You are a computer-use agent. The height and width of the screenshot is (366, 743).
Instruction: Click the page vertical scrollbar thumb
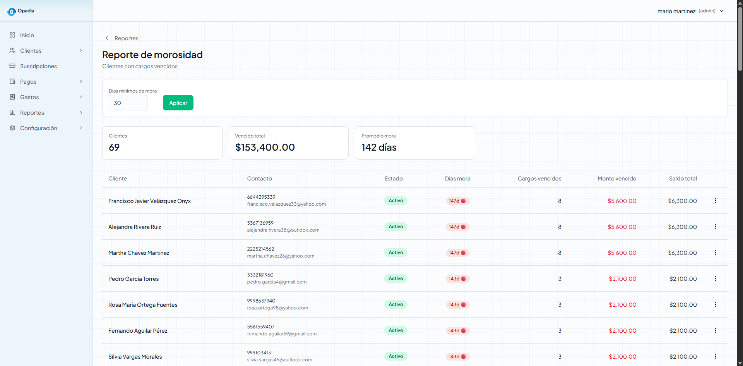coord(740,39)
